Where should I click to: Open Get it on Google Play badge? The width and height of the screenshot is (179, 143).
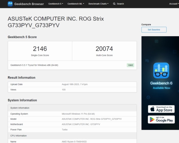pos(161,120)
